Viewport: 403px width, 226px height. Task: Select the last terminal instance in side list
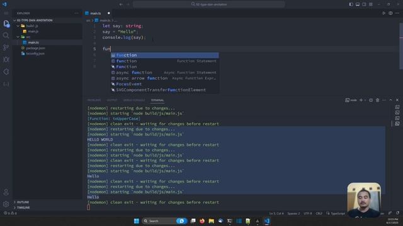[x=397, y=124]
